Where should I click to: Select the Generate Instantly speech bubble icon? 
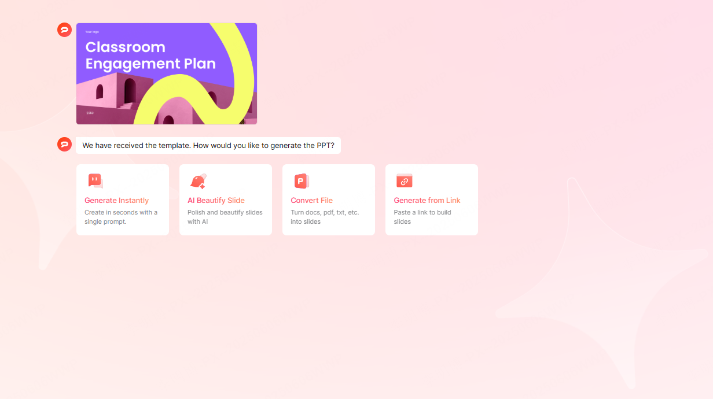pyautogui.click(x=95, y=180)
